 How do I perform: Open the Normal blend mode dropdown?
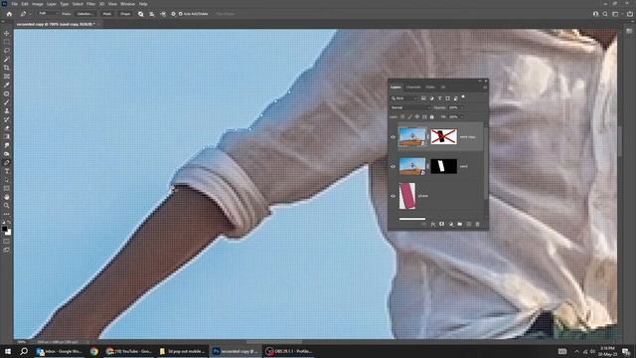[x=410, y=107]
